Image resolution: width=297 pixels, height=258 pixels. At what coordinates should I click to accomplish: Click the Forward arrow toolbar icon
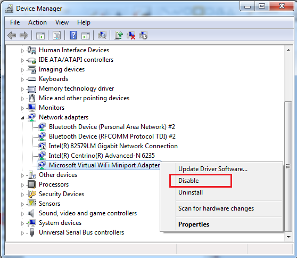click(x=24, y=36)
